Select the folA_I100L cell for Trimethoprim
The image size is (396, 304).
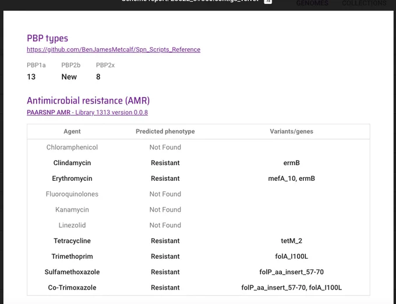291,256
